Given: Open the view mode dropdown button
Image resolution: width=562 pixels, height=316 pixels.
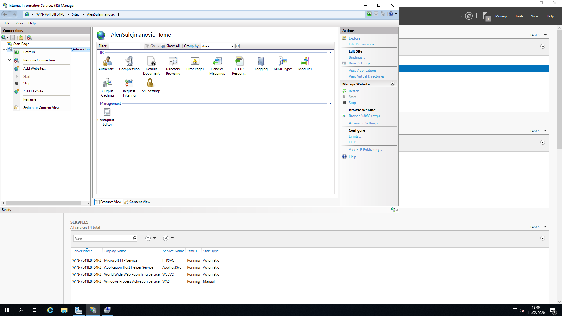Looking at the screenshot, I should click(239, 46).
